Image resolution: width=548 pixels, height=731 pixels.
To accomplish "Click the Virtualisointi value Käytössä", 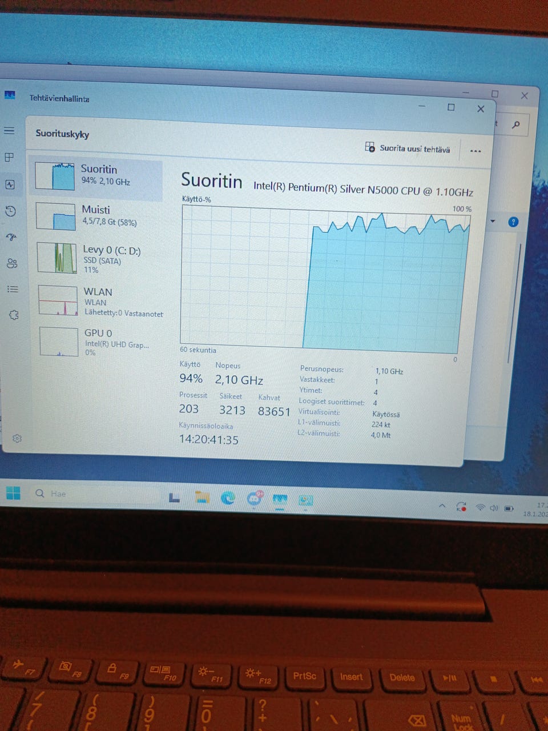I will (x=386, y=414).
